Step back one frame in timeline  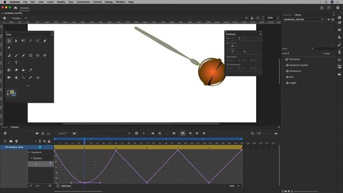pos(190,133)
